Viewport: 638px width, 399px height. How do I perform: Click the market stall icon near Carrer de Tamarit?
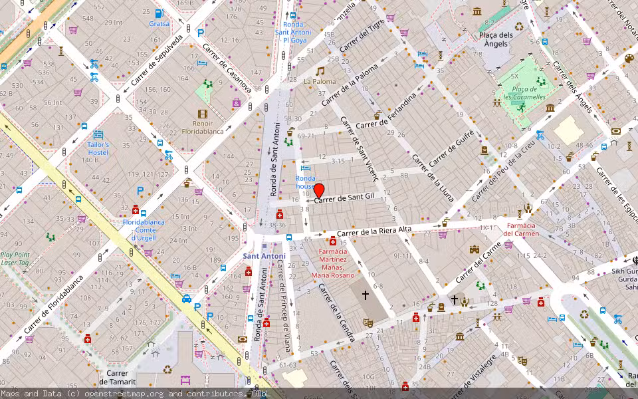(185, 380)
